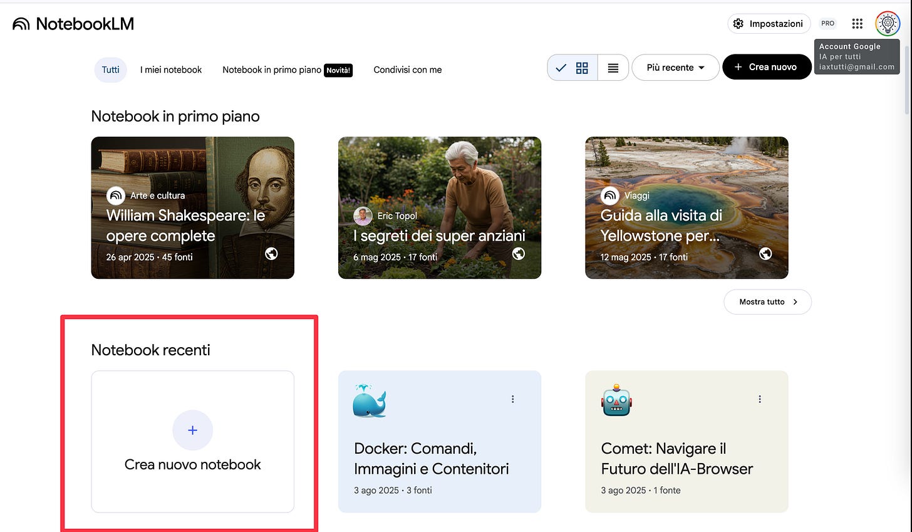Image resolution: width=912 pixels, height=532 pixels.
Task: Open Impostazioni settings
Action: pyautogui.click(x=769, y=24)
